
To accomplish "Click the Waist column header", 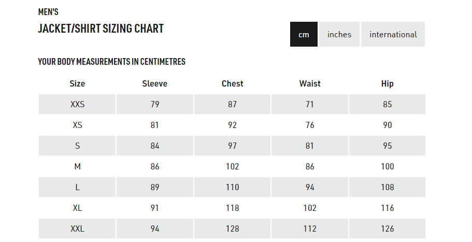I will pos(310,83).
